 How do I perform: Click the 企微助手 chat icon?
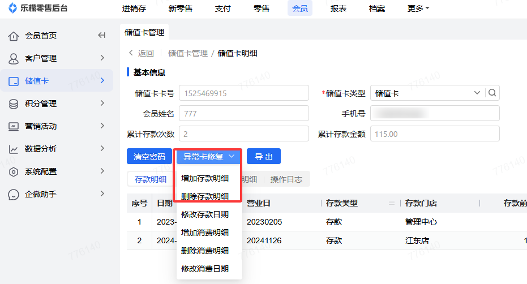pos(14,195)
